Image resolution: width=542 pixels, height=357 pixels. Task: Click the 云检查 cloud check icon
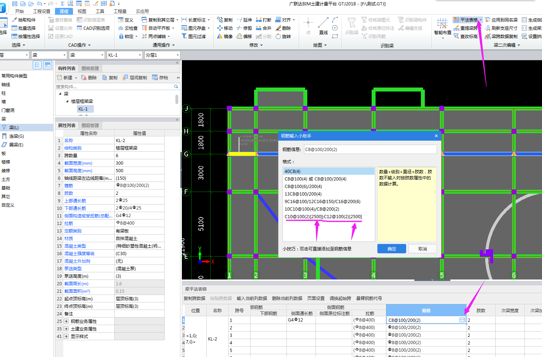pyautogui.click(x=128, y=28)
